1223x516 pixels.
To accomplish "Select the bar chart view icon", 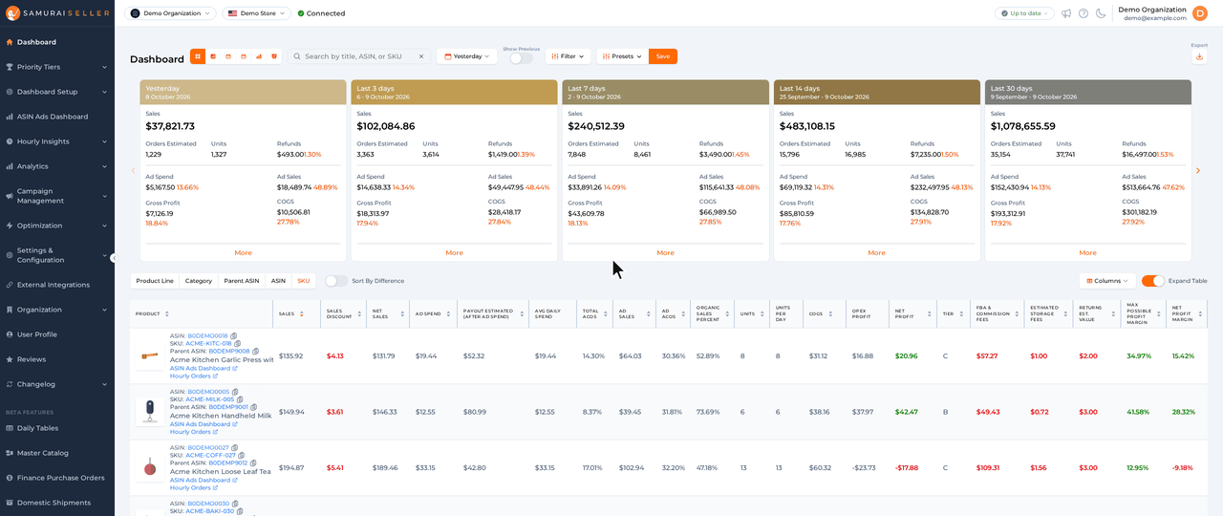I will [x=259, y=56].
